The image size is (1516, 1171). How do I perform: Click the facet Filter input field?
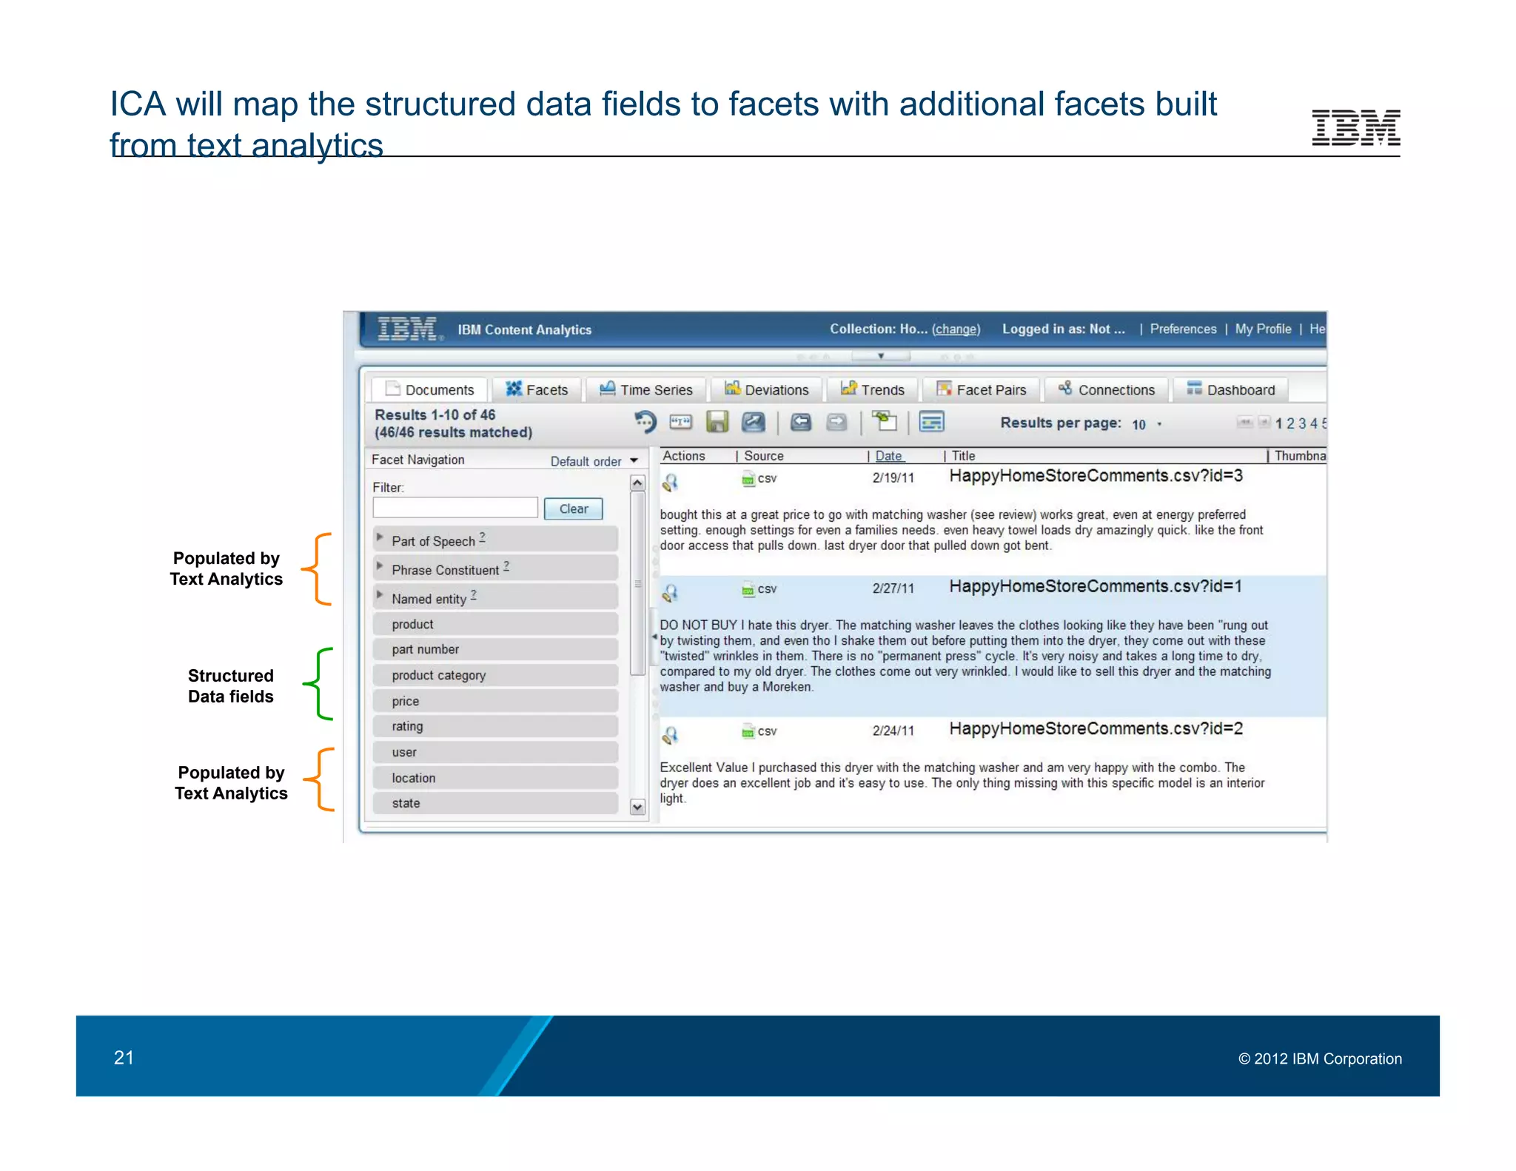pyautogui.click(x=455, y=507)
